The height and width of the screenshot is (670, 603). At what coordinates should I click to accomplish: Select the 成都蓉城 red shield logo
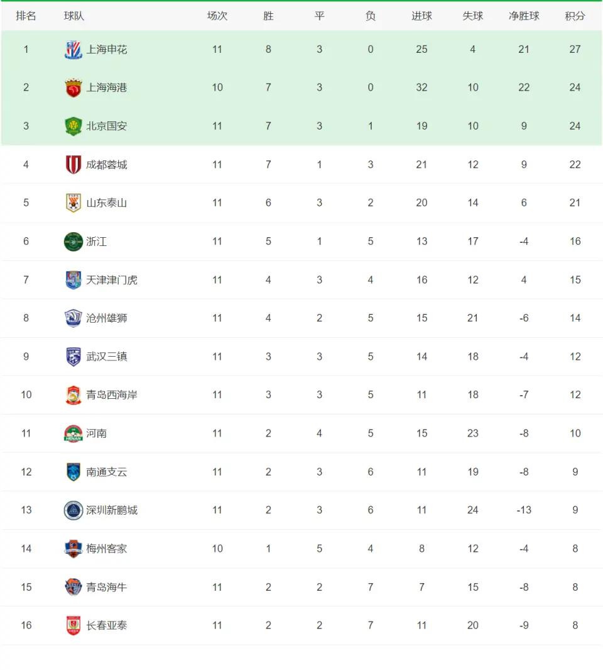pos(73,164)
